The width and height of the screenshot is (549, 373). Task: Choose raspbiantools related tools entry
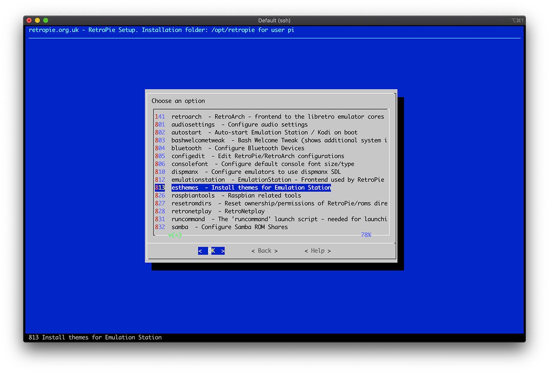click(x=236, y=196)
